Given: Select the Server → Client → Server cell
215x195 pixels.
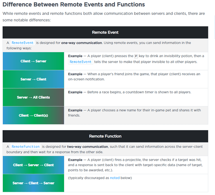Looking at the screenshot, I should [x=33, y=183].
